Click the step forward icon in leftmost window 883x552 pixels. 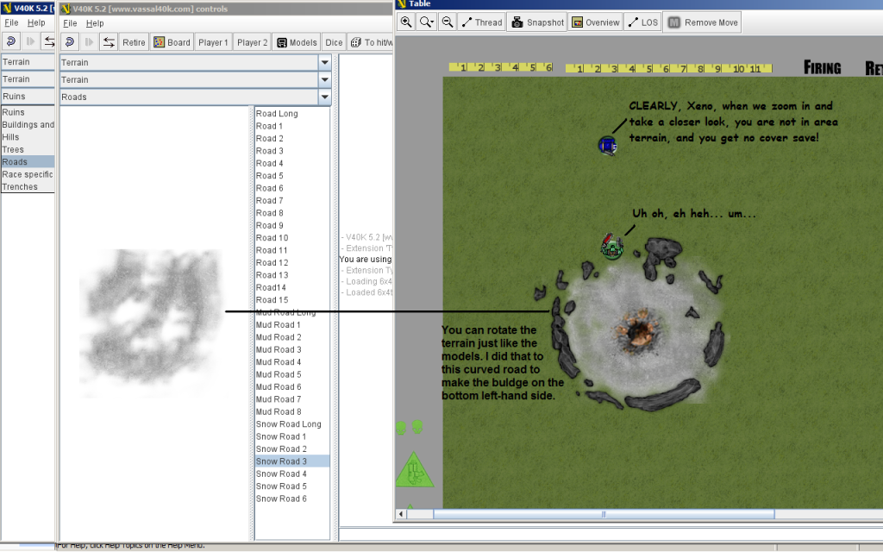pos(30,41)
